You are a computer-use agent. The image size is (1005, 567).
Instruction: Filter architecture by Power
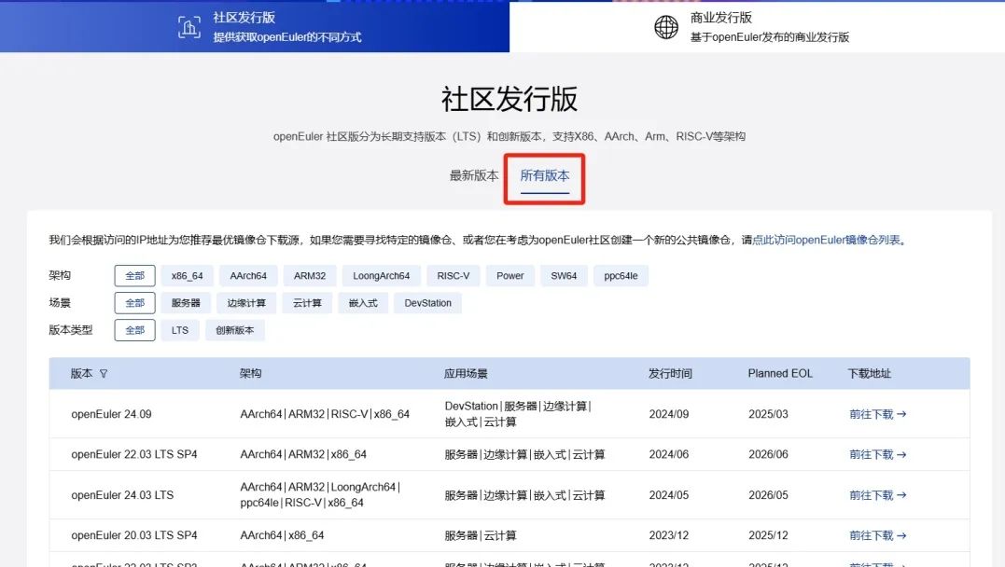point(510,275)
